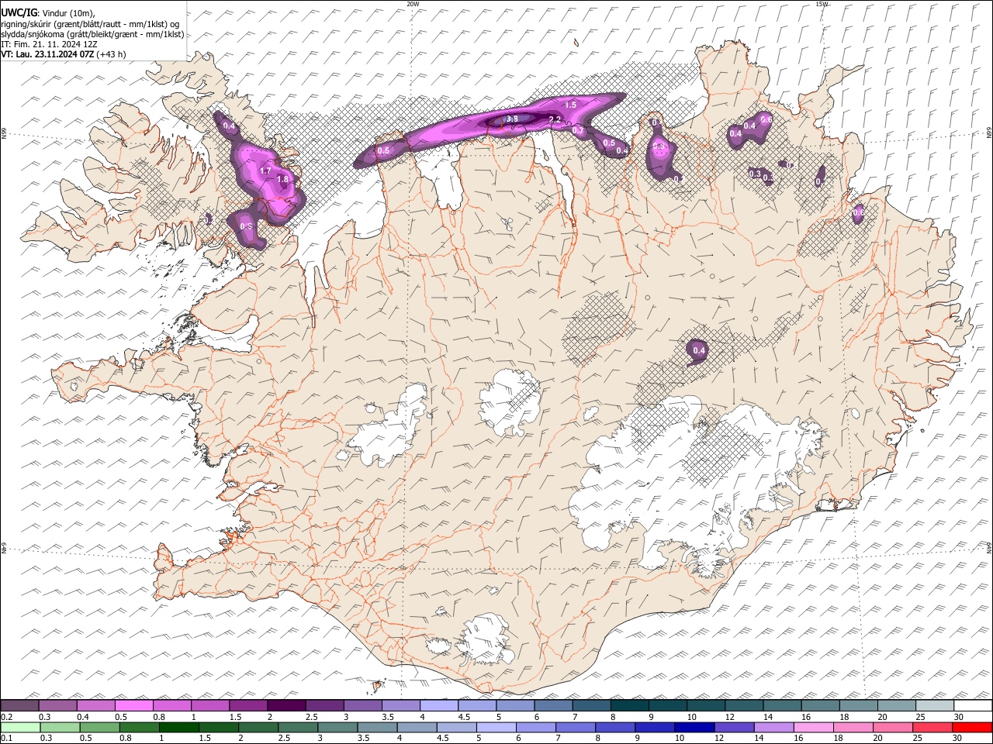This screenshot has height=744, width=993.
Task: Click the 2.2 value on the northern snow band
Action: (555, 119)
